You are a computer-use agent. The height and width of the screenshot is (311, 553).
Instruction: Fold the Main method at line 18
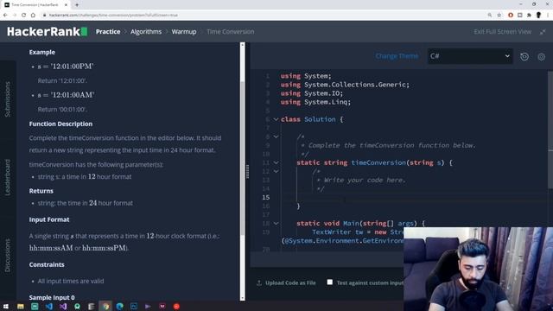point(276,223)
